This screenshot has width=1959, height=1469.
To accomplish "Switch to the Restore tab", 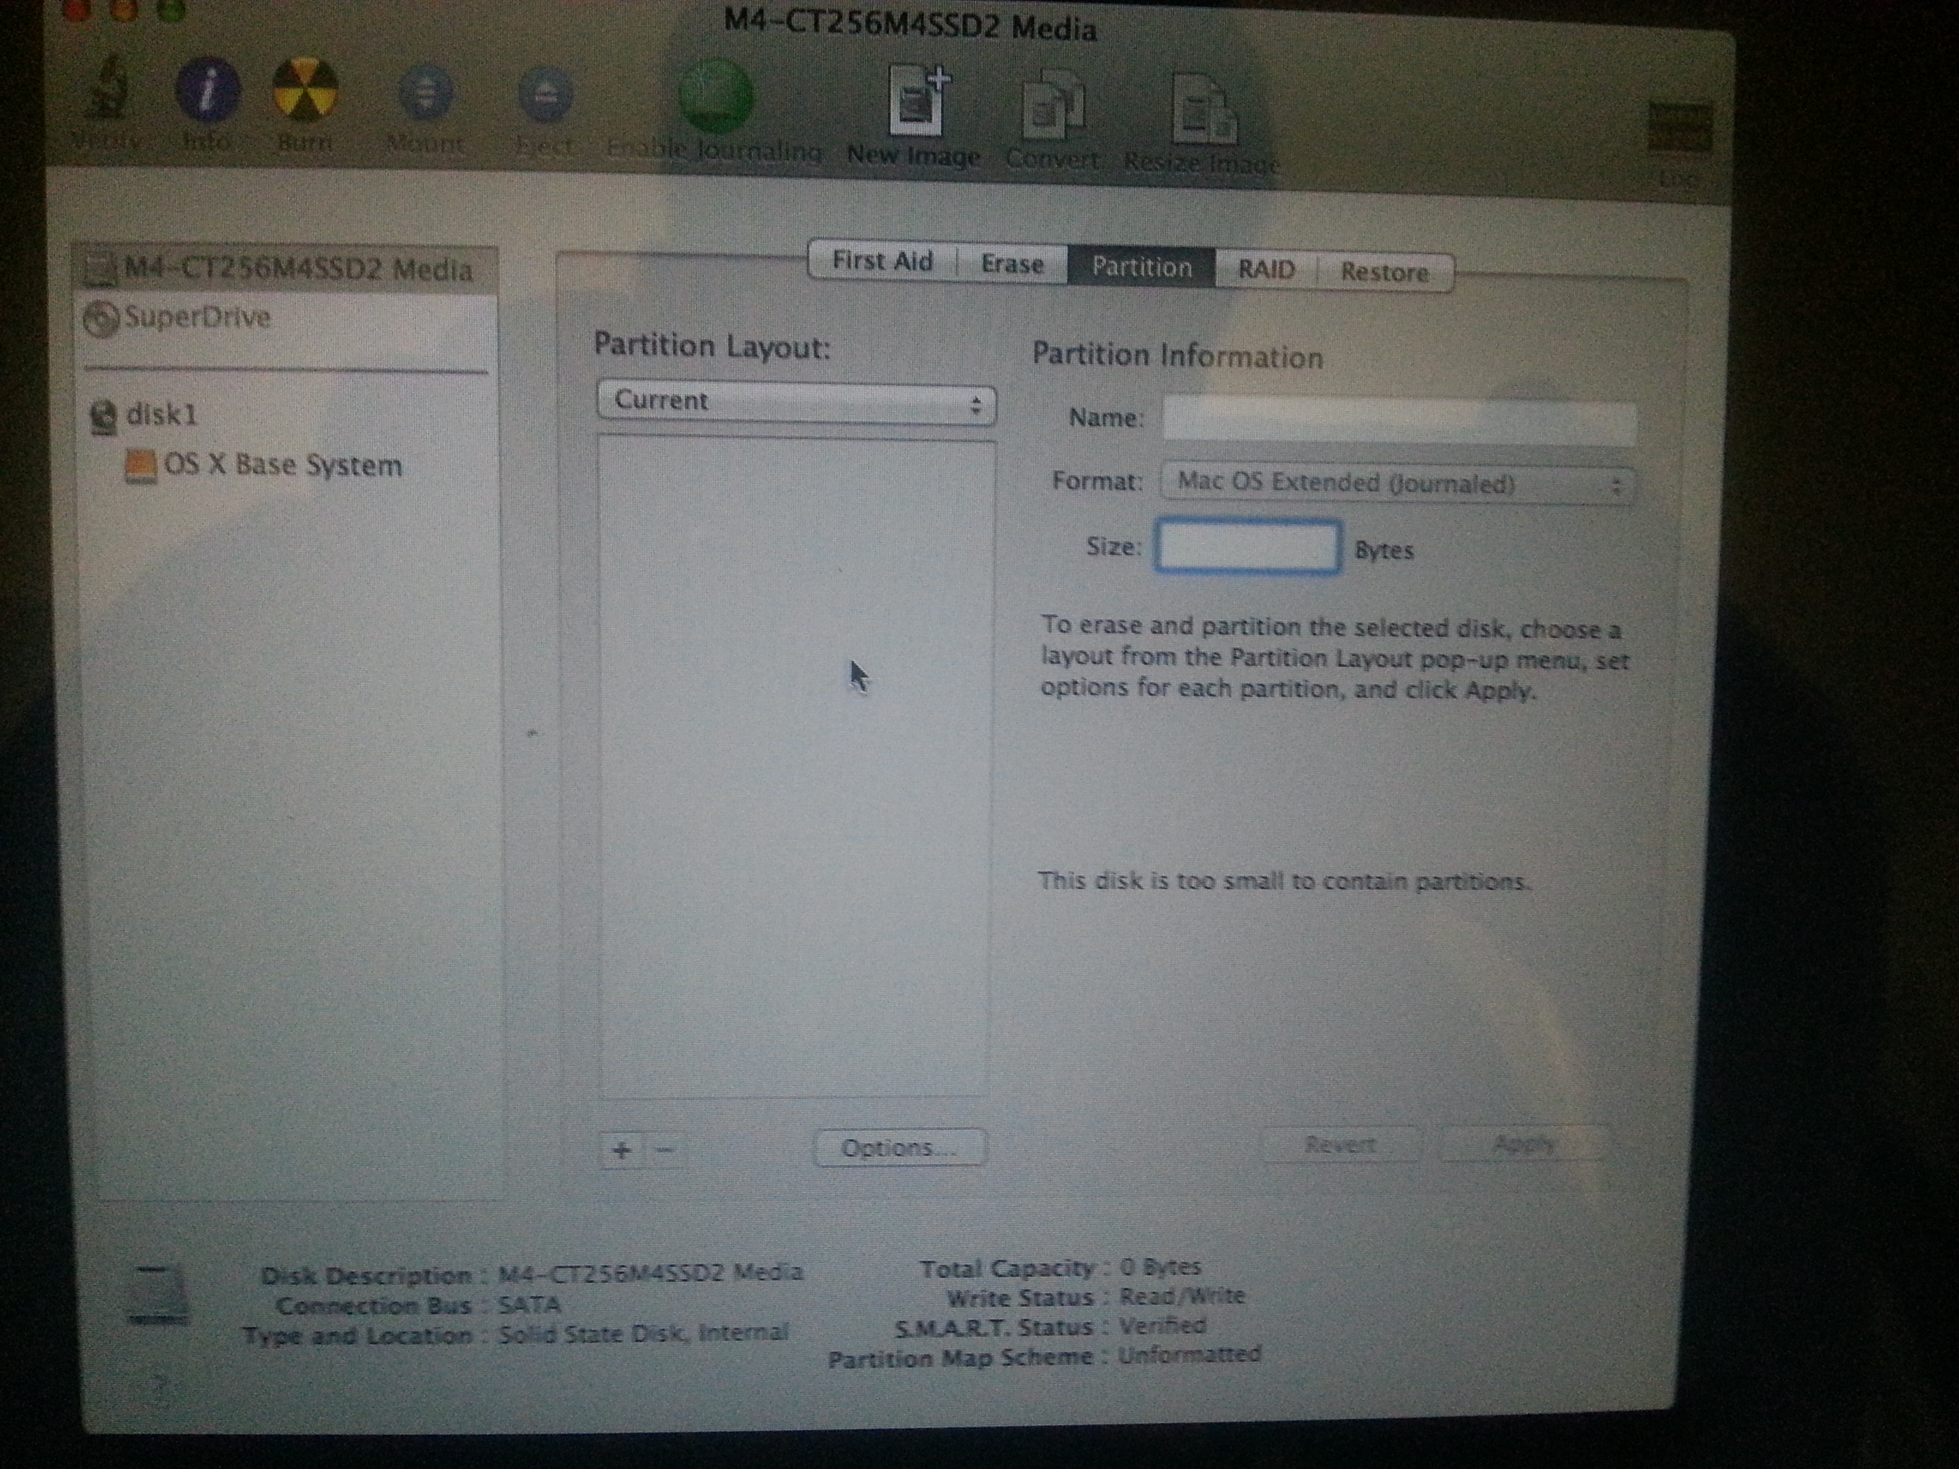I will pyautogui.click(x=1385, y=272).
